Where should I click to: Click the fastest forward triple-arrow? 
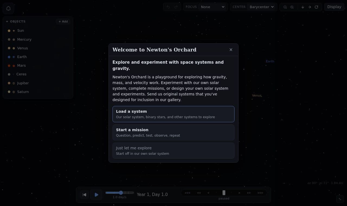pos(260,193)
